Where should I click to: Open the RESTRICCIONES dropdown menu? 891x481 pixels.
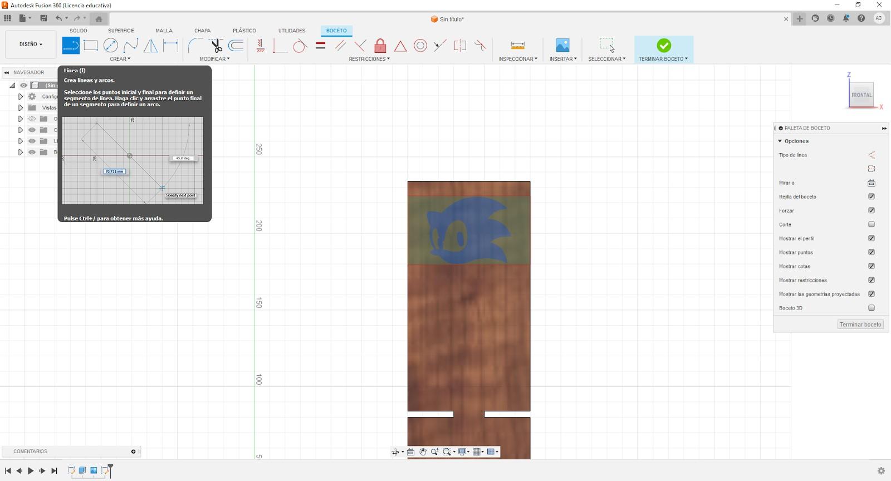(x=369, y=59)
